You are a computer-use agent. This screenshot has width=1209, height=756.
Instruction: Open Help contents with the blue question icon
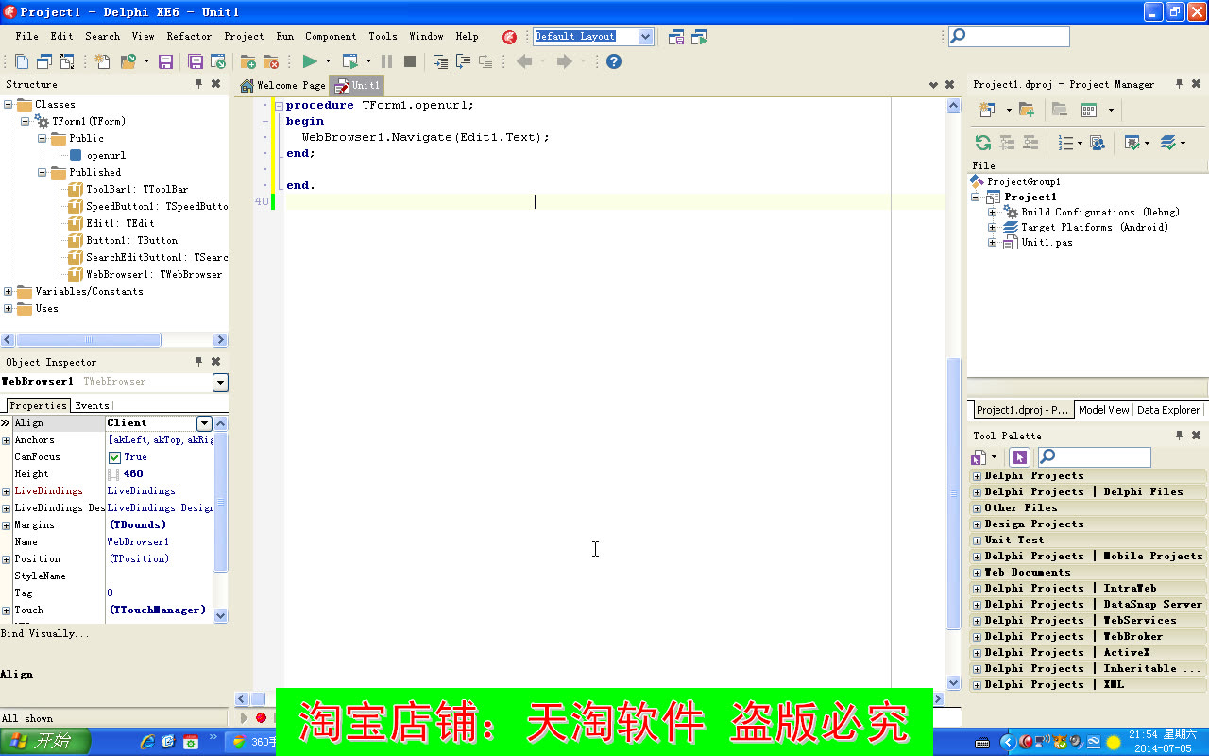pos(614,61)
